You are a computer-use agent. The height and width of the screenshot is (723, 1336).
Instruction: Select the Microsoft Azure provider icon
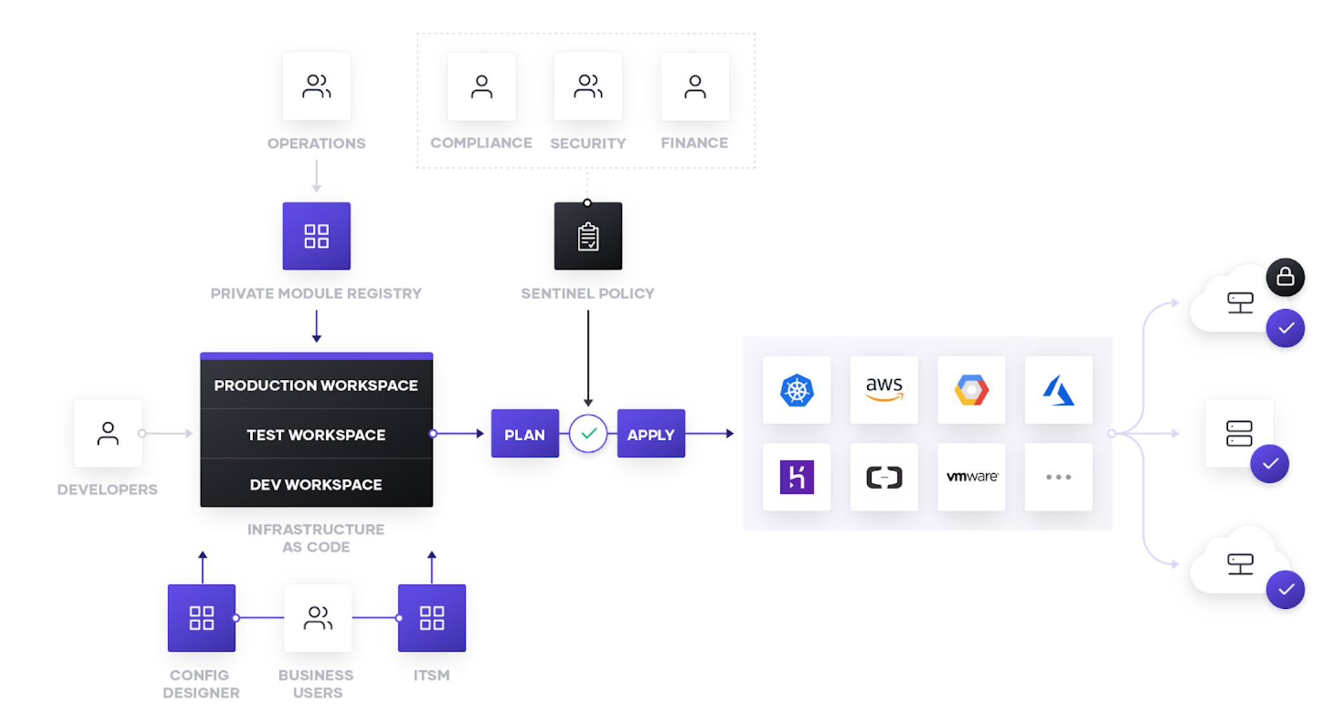(1058, 391)
